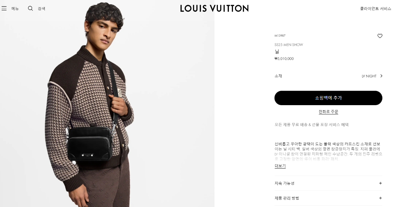Click the SS25 MEN SHOW collection label
This screenshot has height=207, width=396.
click(289, 45)
